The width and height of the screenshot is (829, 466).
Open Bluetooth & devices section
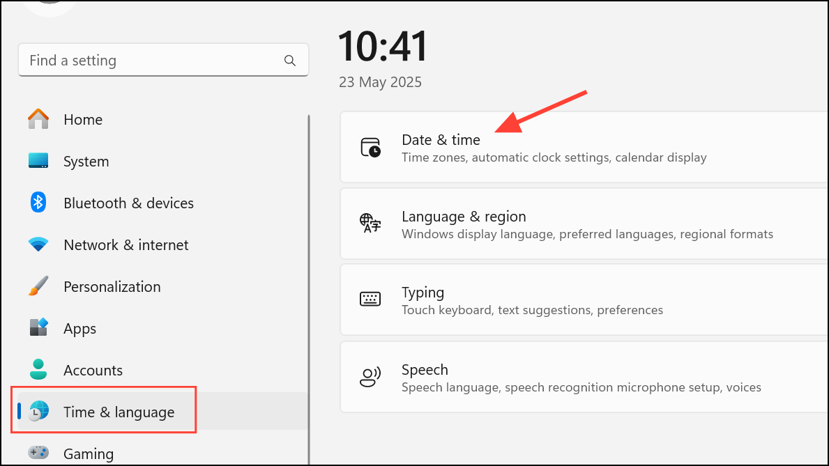(164, 203)
